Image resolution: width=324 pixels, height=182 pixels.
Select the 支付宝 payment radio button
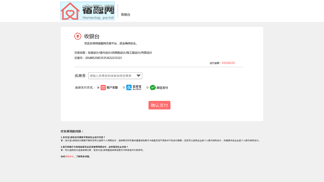click(124, 87)
